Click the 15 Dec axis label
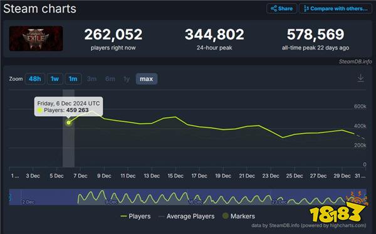This screenshot has height=234, width=376. (175, 176)
